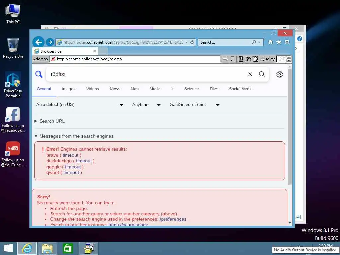Viewport: 340px width, 255px height.
Task: Open IE search provider dropdown arrow
Action: (259, 42)
